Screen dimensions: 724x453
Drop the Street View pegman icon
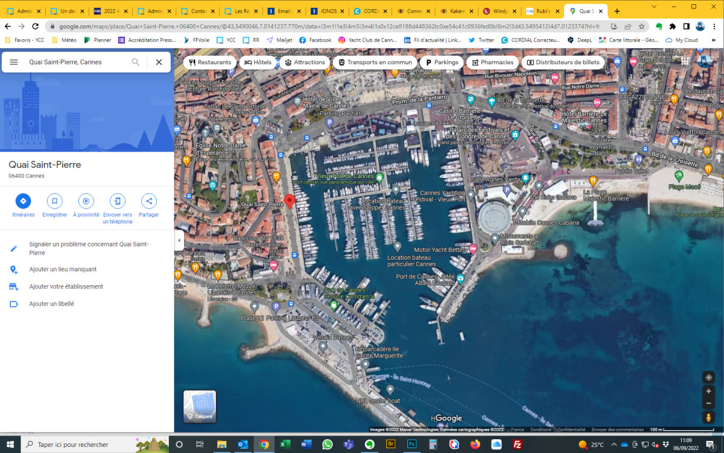(x=708, y=417)
